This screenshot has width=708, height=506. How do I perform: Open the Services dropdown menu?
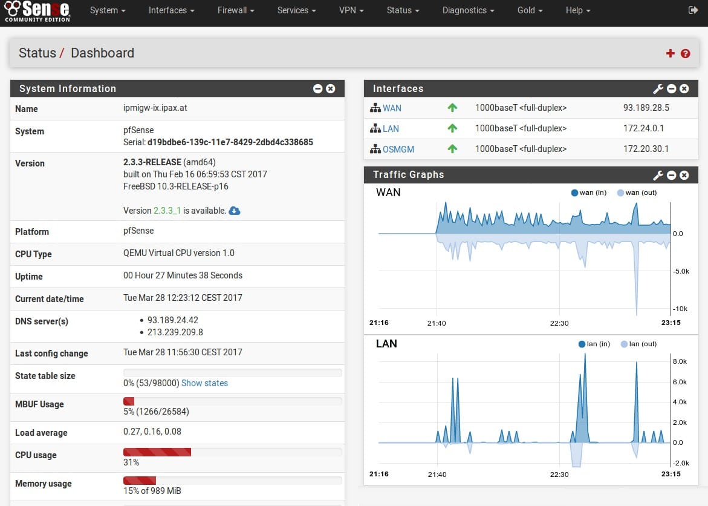pyautogui.click(x=296, y=10)
